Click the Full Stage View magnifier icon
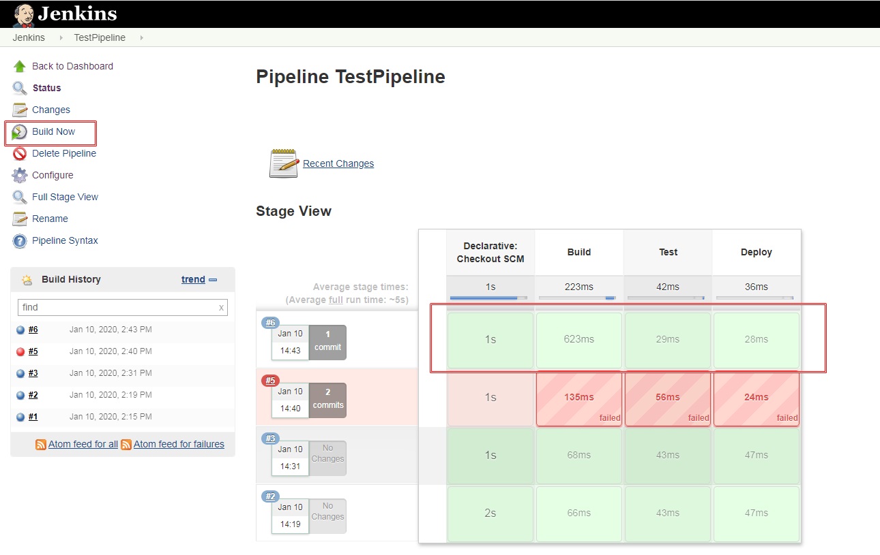The image size is (880, 555). pos(20,197)
